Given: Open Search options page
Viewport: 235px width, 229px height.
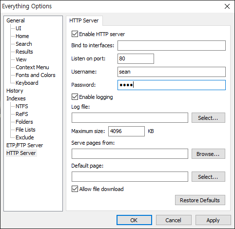Looking at the screenshot, I should tap(24, 44).
